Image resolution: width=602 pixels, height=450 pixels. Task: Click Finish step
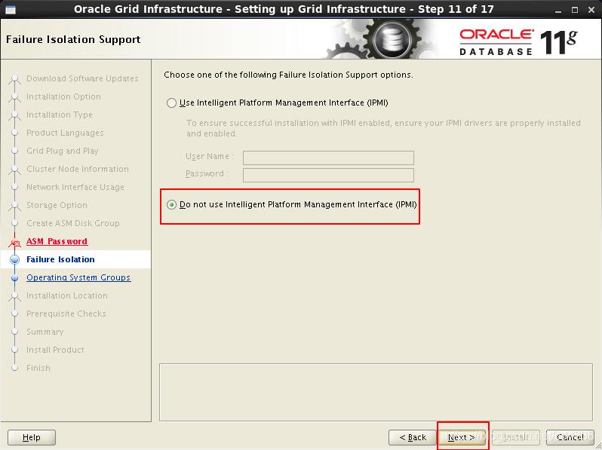(x=38, y=368)
